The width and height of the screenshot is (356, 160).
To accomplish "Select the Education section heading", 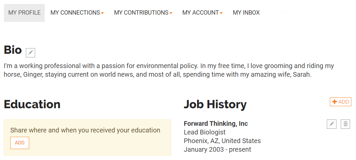I will pyautogui.click(x=32, y=105).
